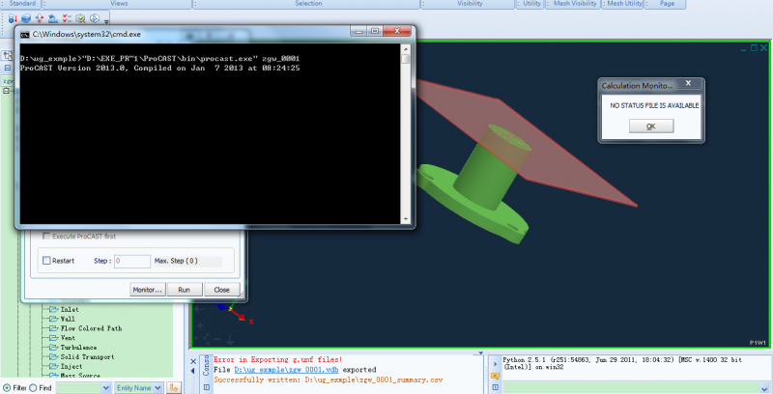The width and height of the screenshot is (773, 394).
Task: Click the blue 3D cube toolbar icon
Action: click(x=26, y=18)
